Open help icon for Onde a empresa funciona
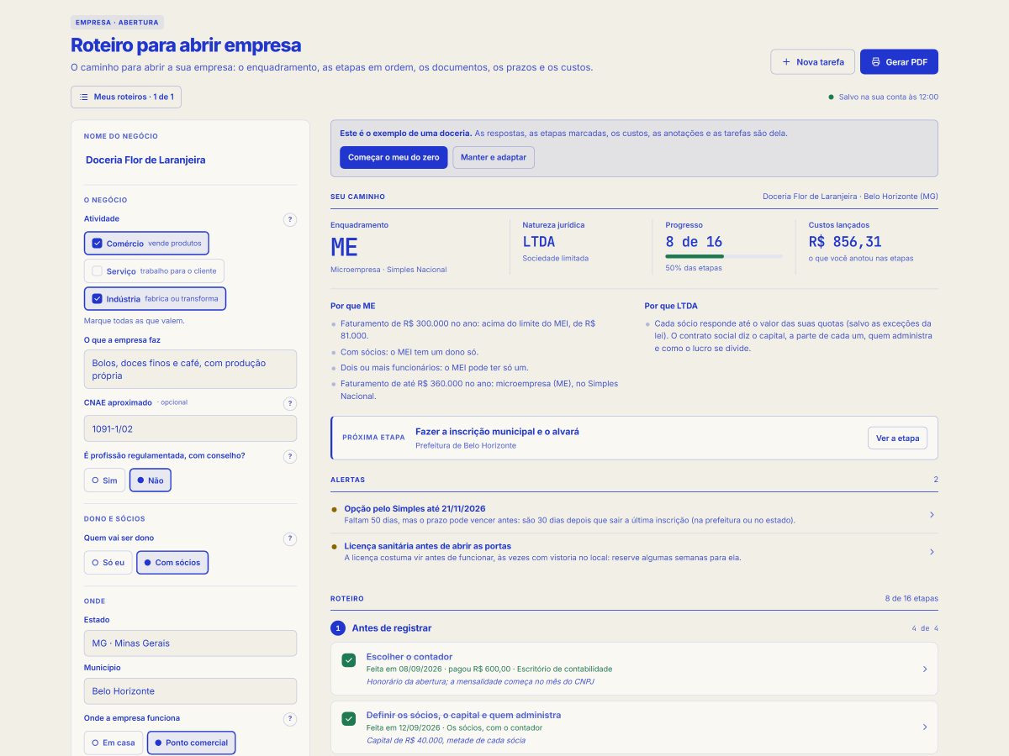Screen dimensions: 1009x756 click(290, 719)
